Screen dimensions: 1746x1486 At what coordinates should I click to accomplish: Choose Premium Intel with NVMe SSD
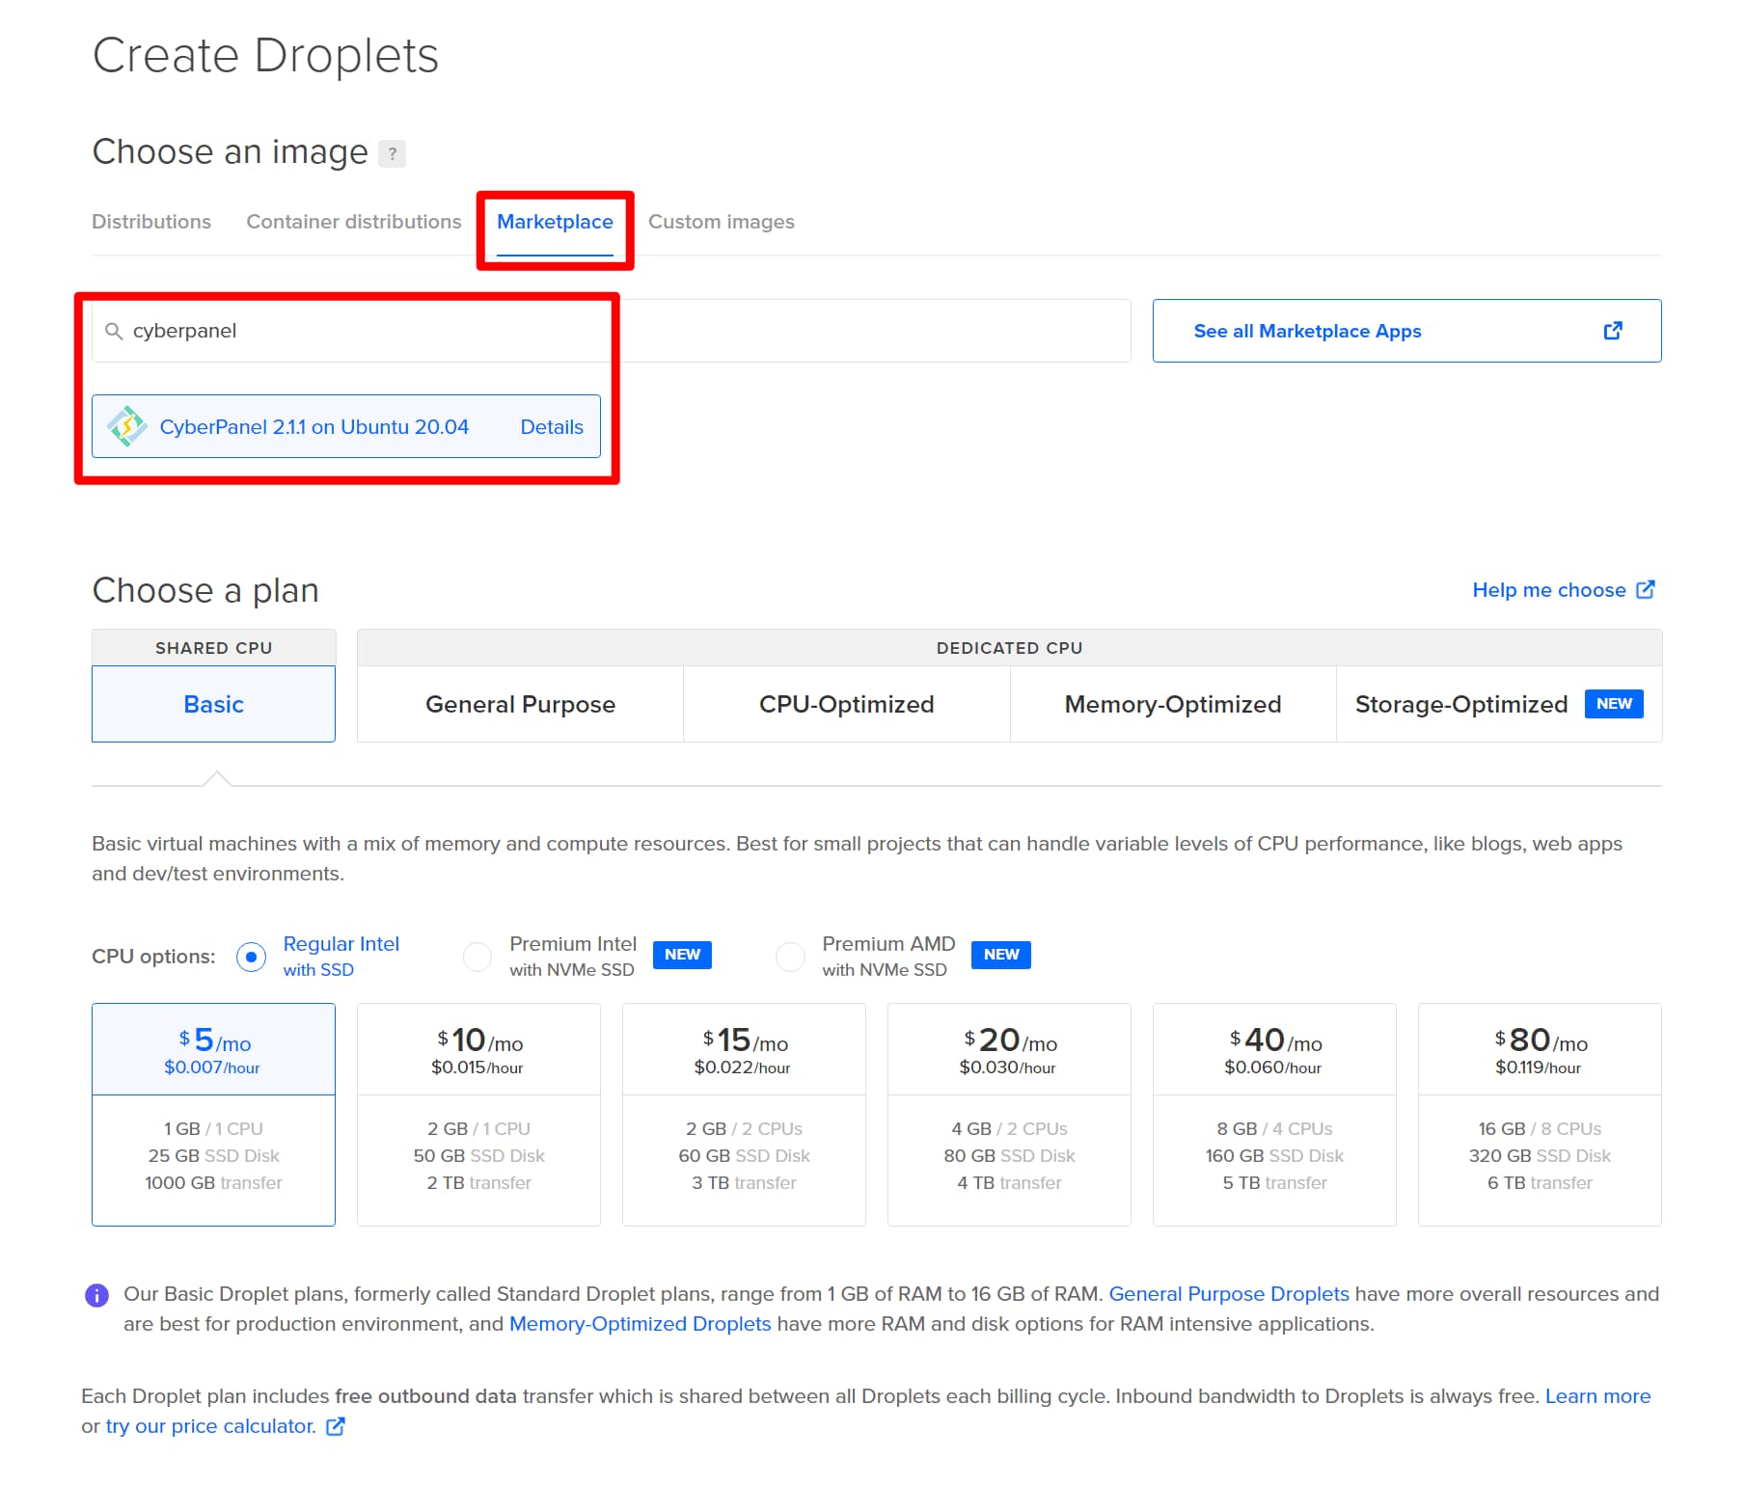477,956
